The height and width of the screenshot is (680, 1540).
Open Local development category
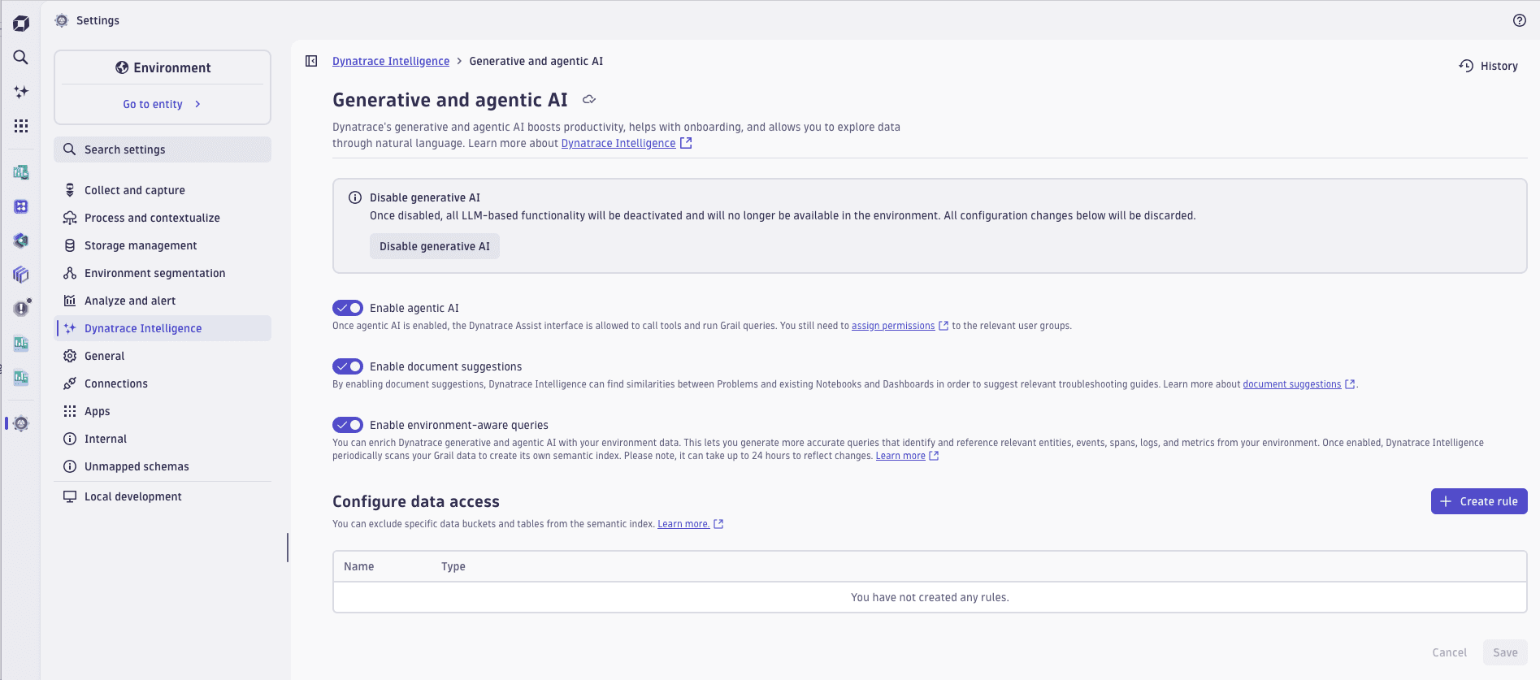click(x=163, y=496)
